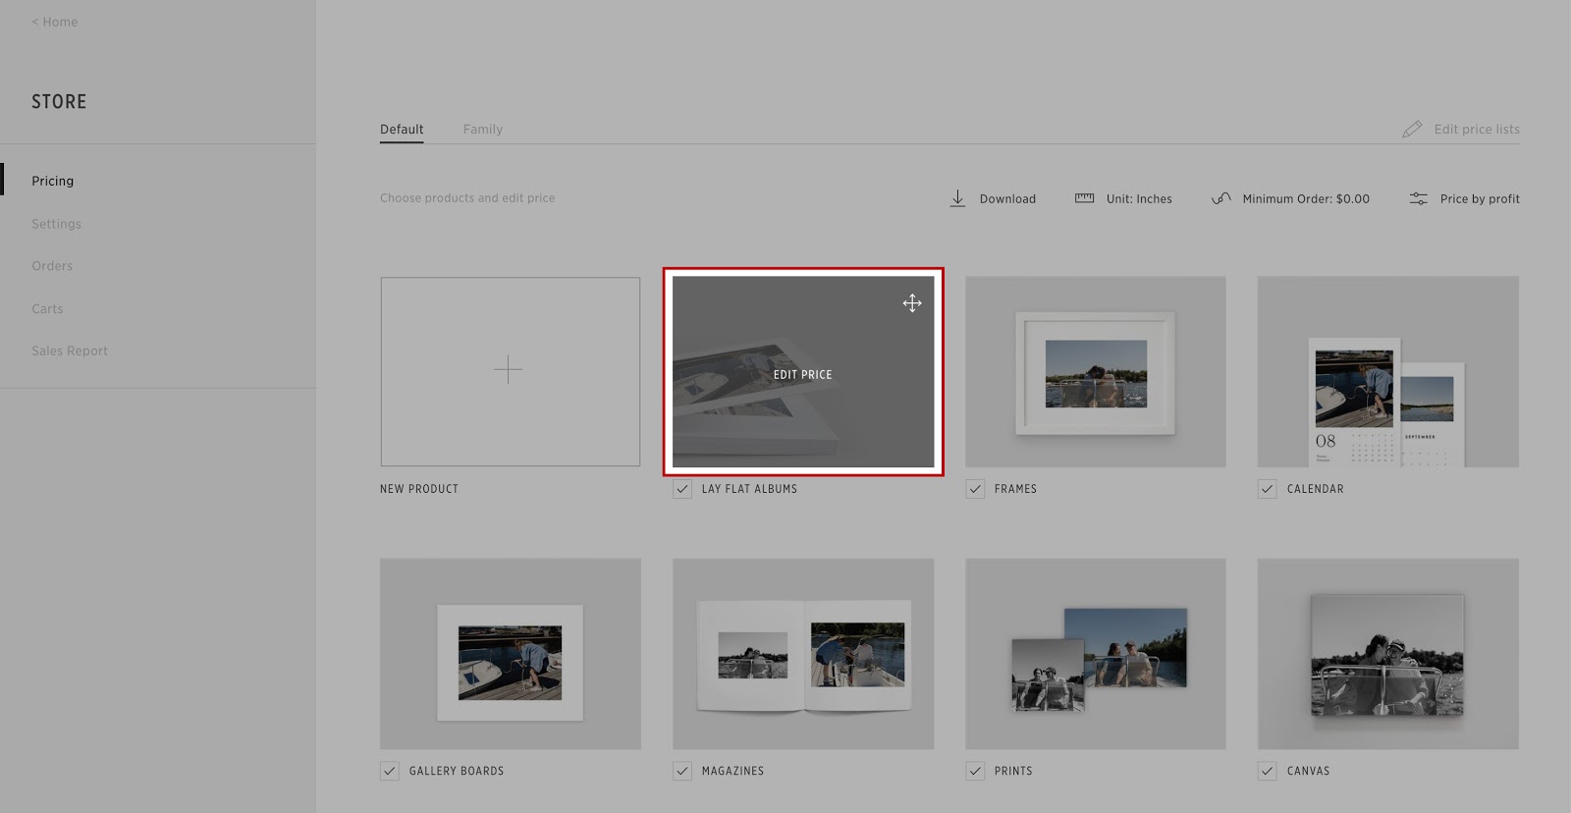The width and height of the screenshot is (1571, 813).
Task: Click the Canvas label
Action: [x=1308, y=771]
